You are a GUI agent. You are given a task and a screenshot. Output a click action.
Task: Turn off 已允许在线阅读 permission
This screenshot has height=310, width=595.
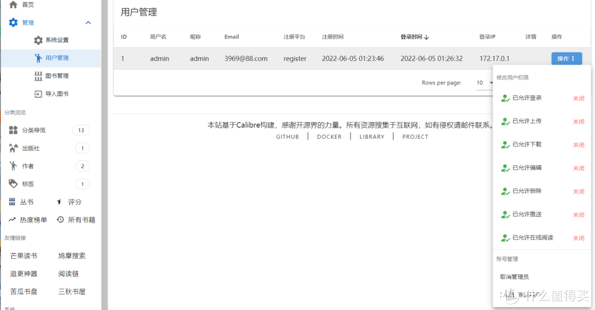tap(578, 238)
